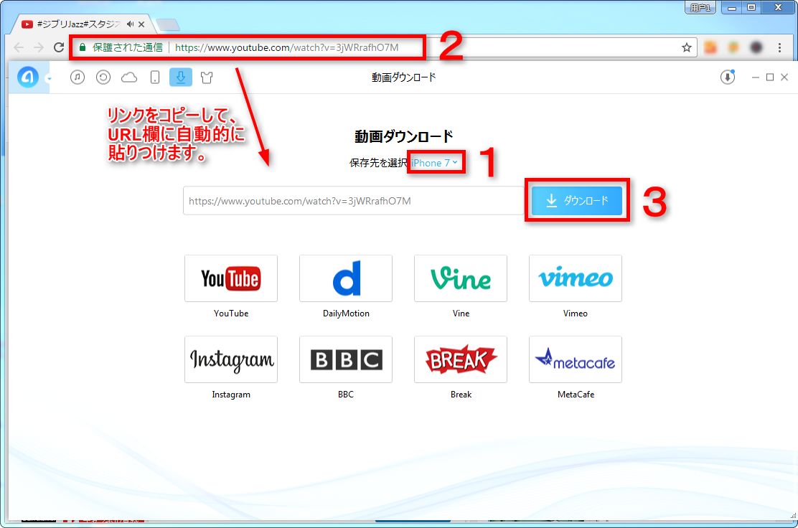Close the AnyTrans window
Image resolution: width=798 pixels, height=528 pixels.
[784, 77]
